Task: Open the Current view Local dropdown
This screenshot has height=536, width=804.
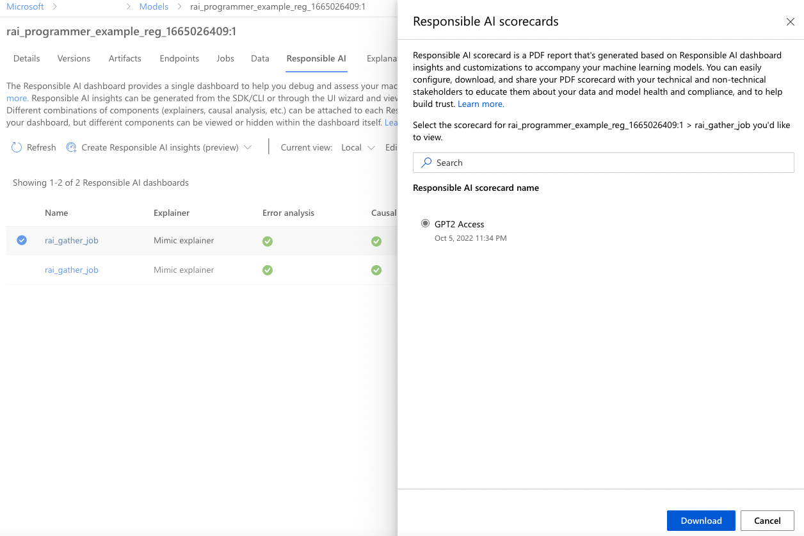Action: pyautogui.click(x=359, y=147)
